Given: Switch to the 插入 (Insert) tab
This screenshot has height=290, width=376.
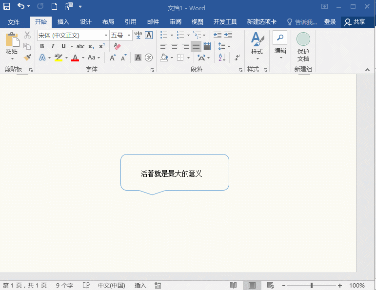Looking at the screenshot, I should pyautogui.click(x=63, y=22).
